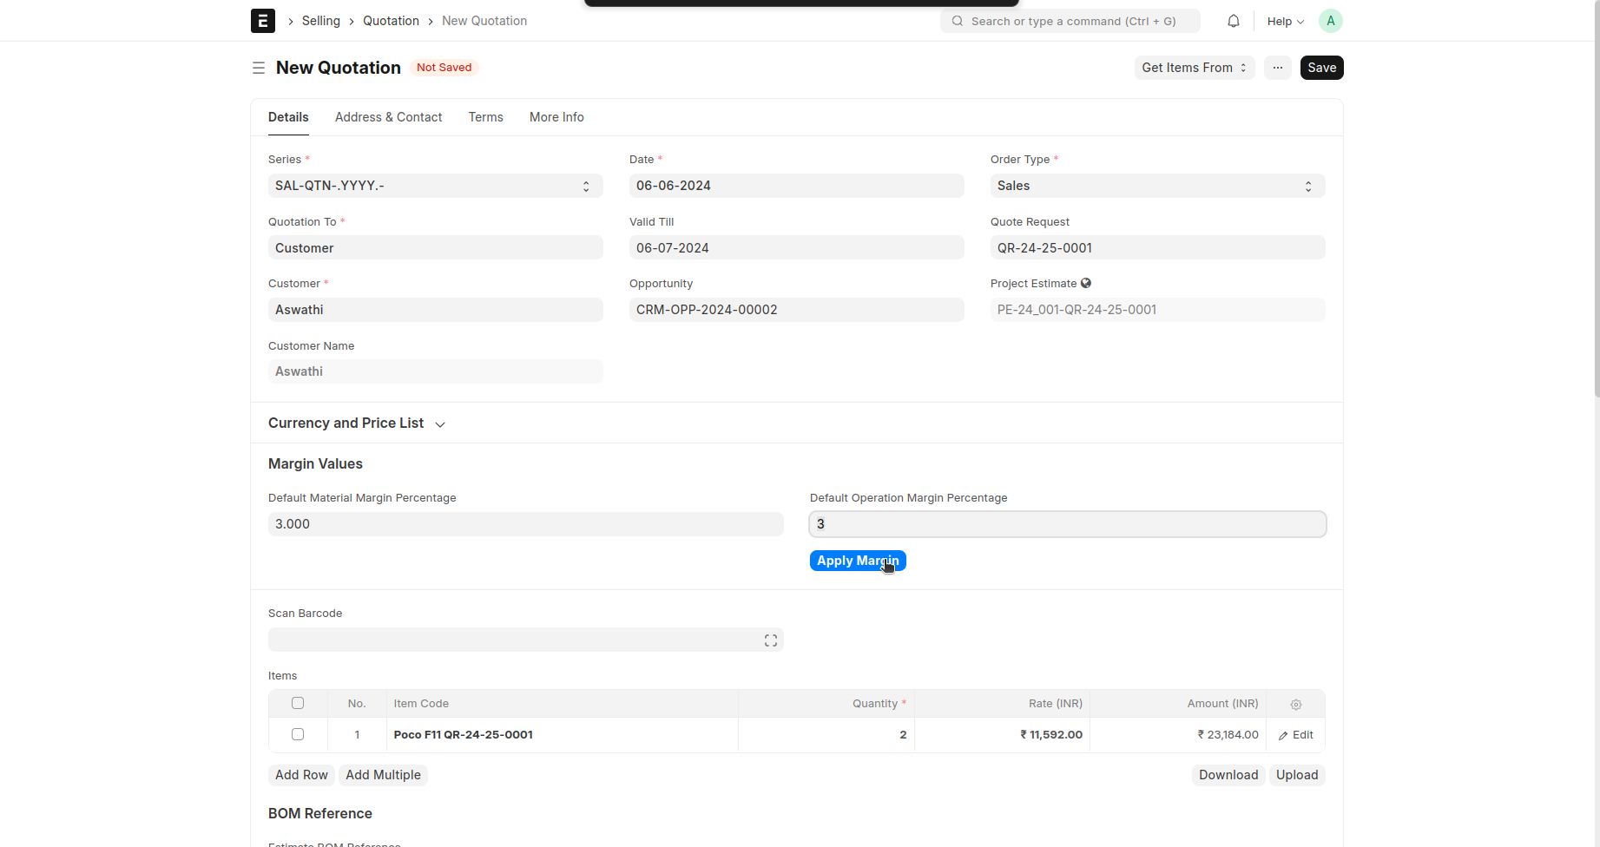Screen dimensions: 1600x847
Task: Click the ERPNext home logo icon
Action: 262,21
